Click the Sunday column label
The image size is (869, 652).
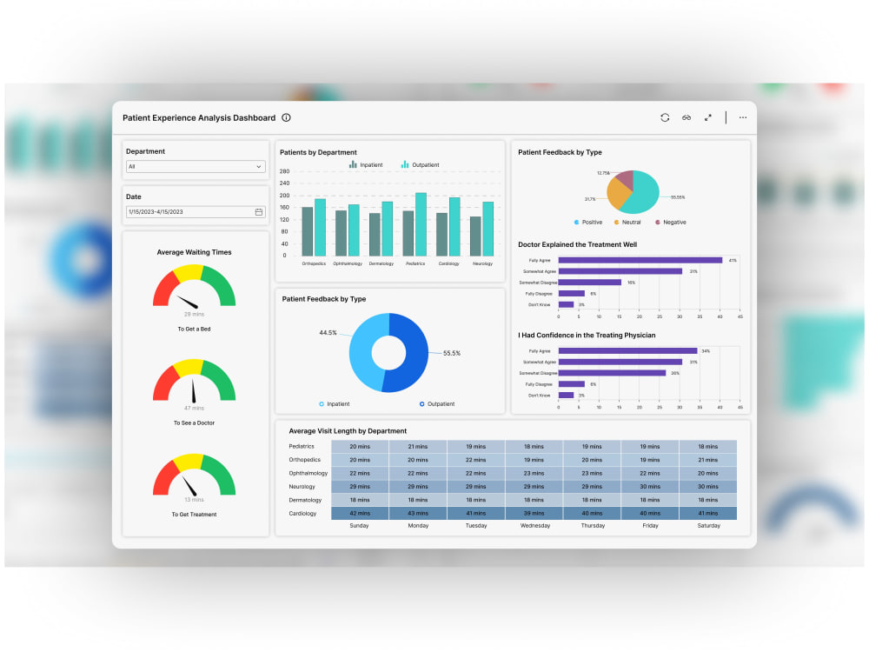[x=359, y=526]
